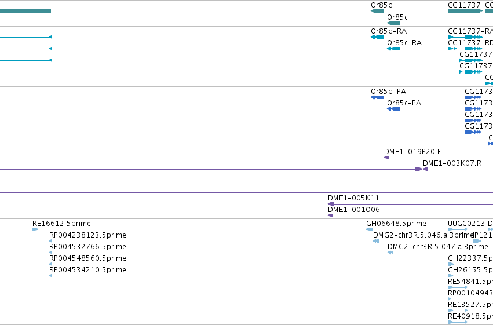Select the RE54841 EST arrow
493x325 pixels.
click(x=458, y=287)
